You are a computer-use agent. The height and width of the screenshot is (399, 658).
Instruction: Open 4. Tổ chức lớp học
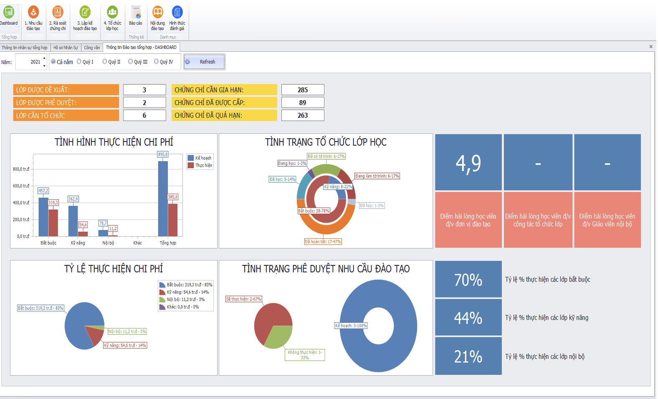tap(112, 18)
